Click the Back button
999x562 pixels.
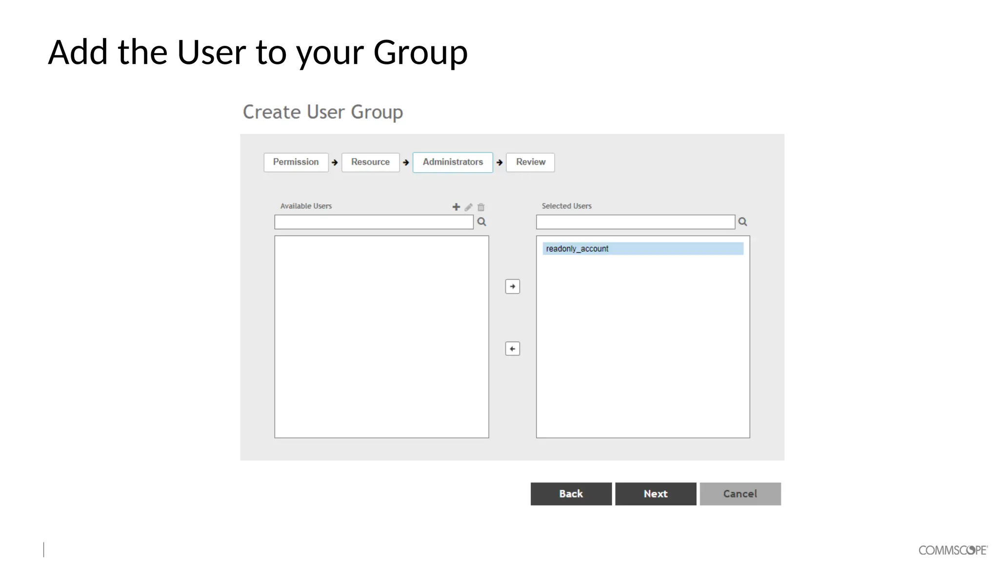[571, 494]
